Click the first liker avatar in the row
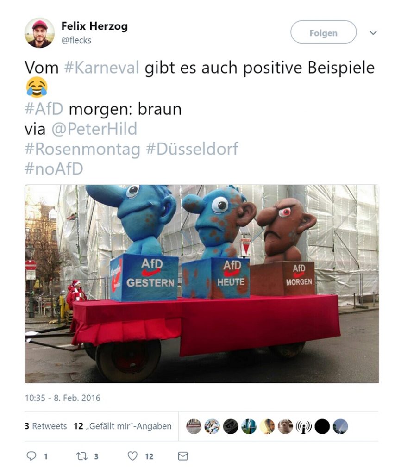401x474 pixels. tap(194, 426)
